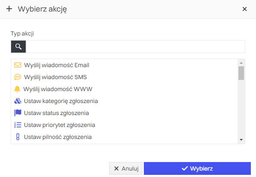This screenshot has height=177, width=256.
Task: Click the SMS speech bubble icon
Action: (x=18, y=77)
